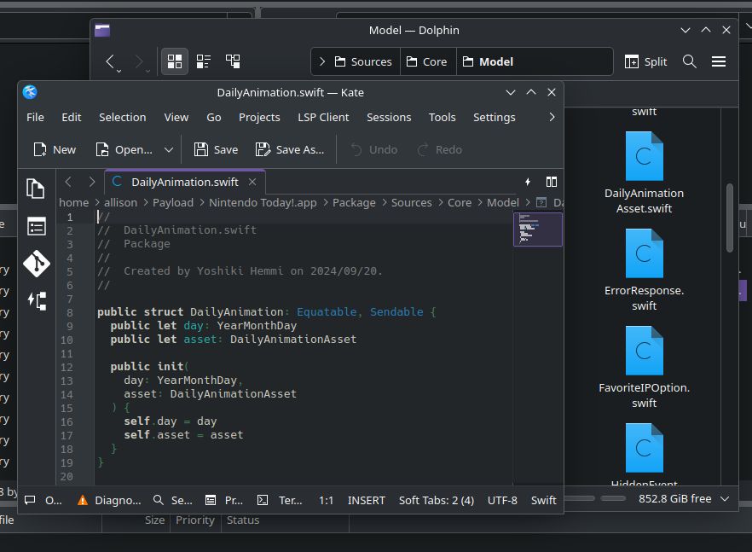This screenshot has width=752, height=552.
Task: Click the Quick Open lightning icon
Action: pyautogui.click(x=528, y=182)
